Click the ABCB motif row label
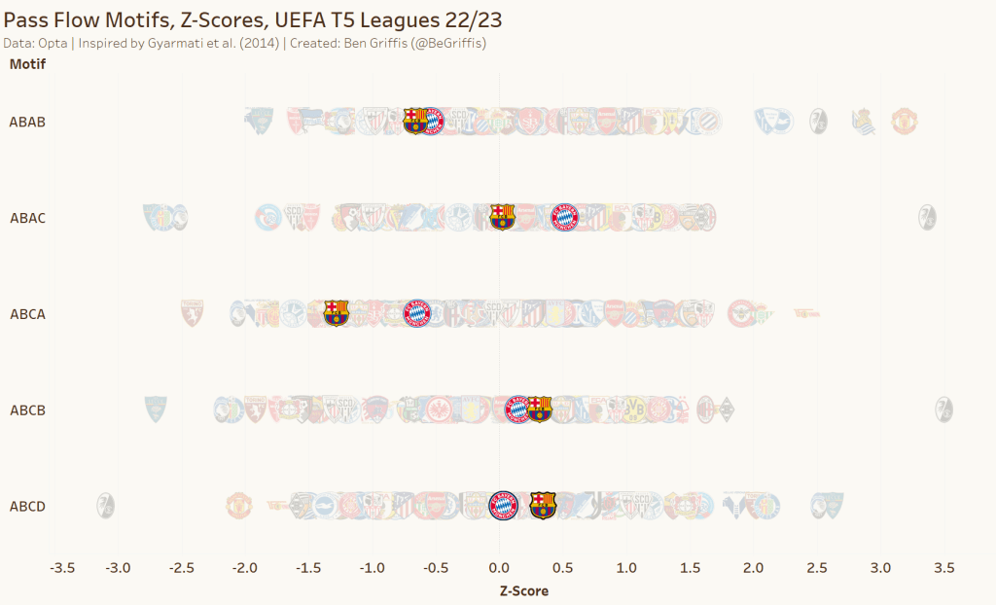 [x=27, y=410]
